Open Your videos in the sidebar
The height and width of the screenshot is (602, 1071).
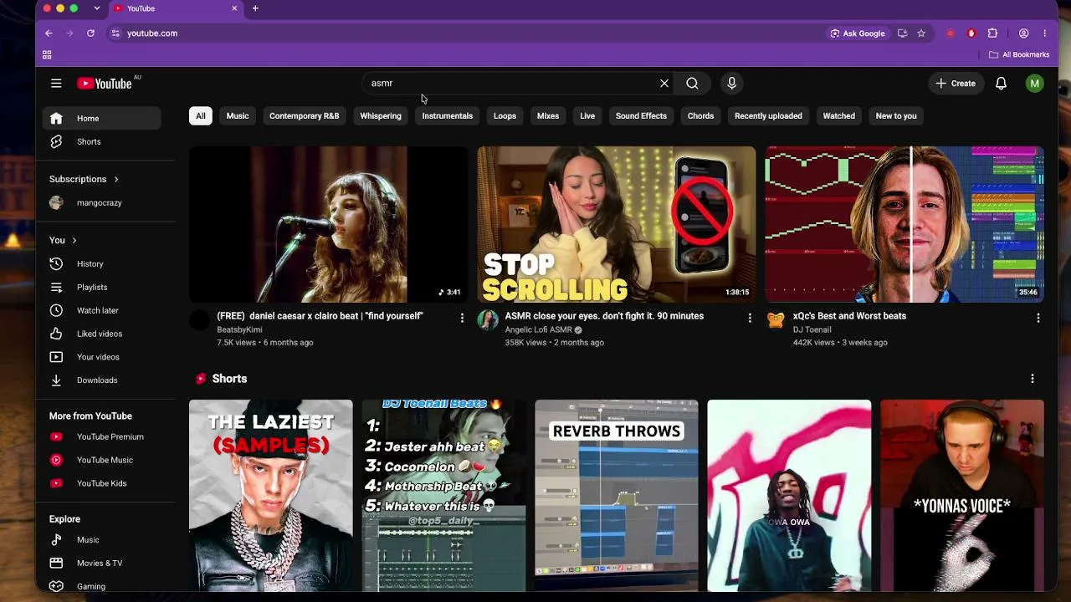tap(101, 358)
